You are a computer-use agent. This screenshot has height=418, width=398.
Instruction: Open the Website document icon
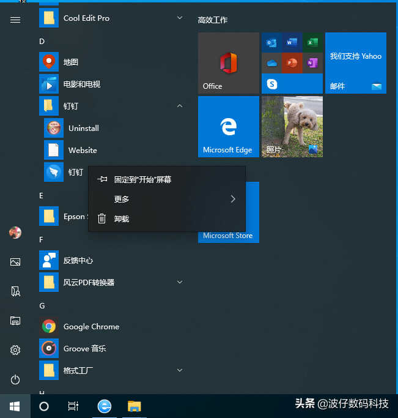pos(54,150)
